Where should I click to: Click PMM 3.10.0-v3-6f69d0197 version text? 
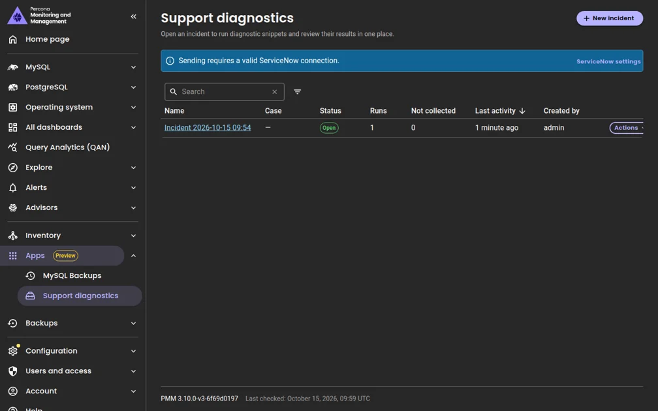tap(199, 399)
